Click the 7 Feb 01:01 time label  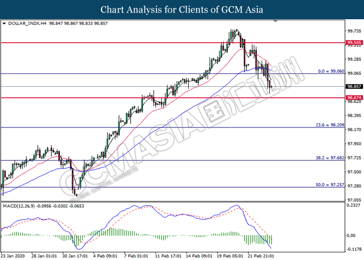[136, 256]
